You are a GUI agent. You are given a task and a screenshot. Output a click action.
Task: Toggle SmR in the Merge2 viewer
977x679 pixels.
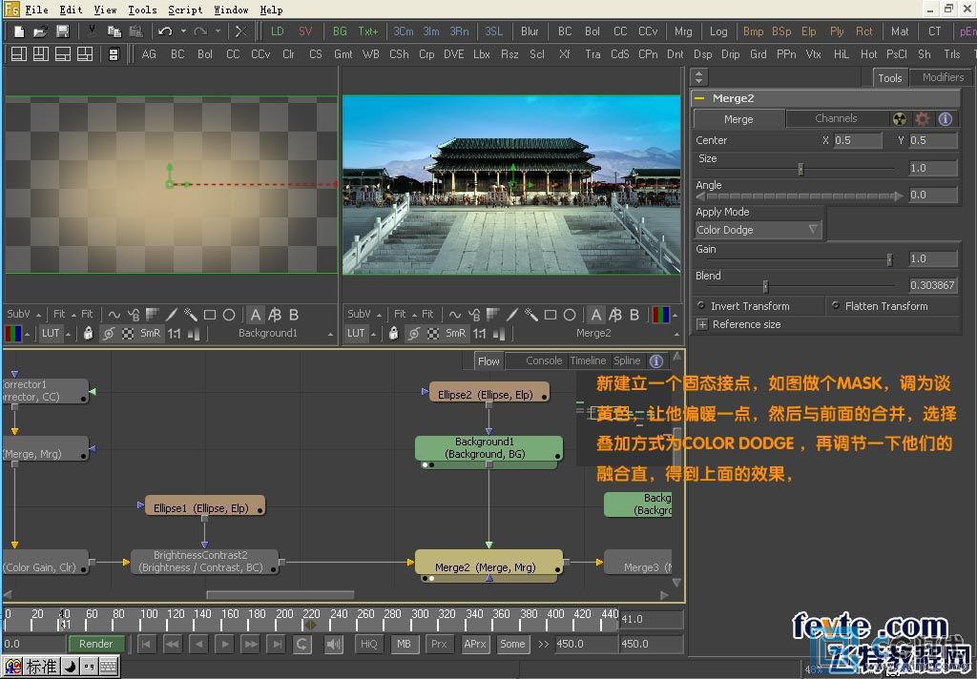point(455,333)
